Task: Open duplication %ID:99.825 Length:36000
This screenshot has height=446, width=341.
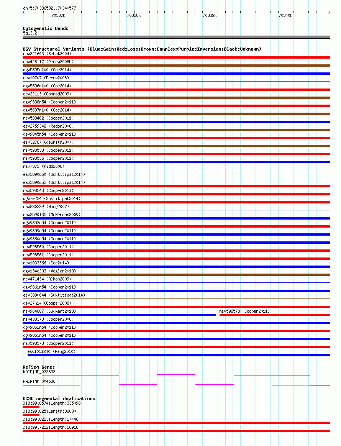Action: (x=49, y=411)
